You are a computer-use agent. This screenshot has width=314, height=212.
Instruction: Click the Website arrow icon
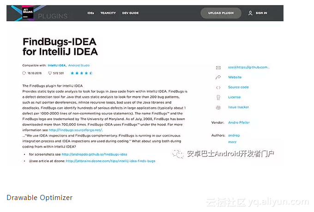218,77
